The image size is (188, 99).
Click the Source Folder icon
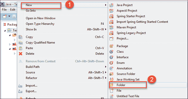112,74
